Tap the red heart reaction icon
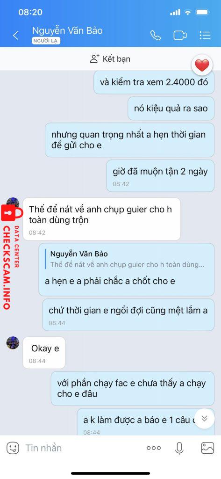 [x=202, y=65]
